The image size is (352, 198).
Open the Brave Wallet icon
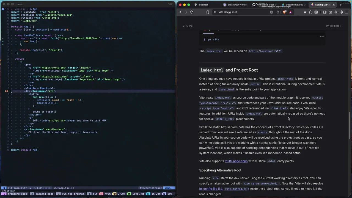click(x=330, y=12)
